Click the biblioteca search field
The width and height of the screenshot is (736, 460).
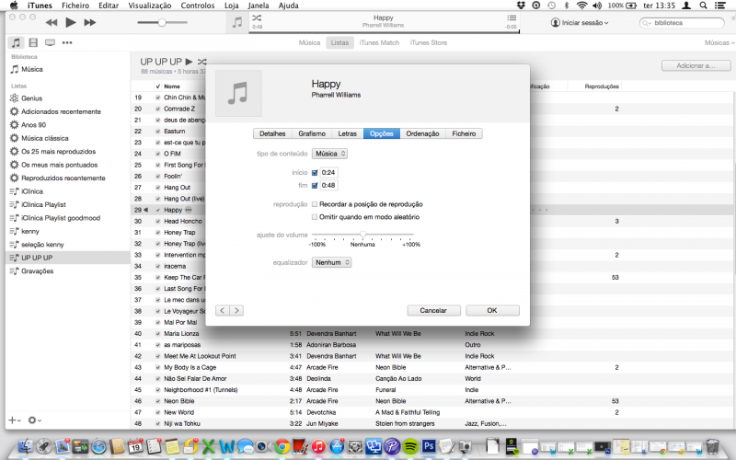point(683,22)
